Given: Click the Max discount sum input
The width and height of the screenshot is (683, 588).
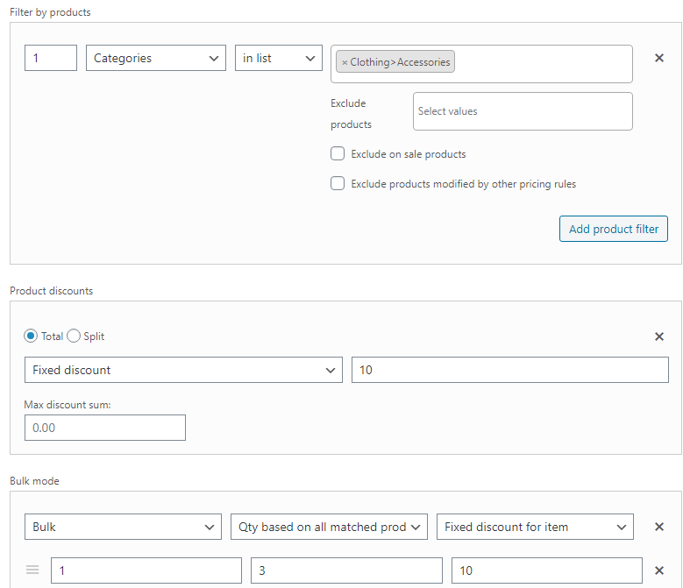Looking at the screenshot, I should 105,428.
